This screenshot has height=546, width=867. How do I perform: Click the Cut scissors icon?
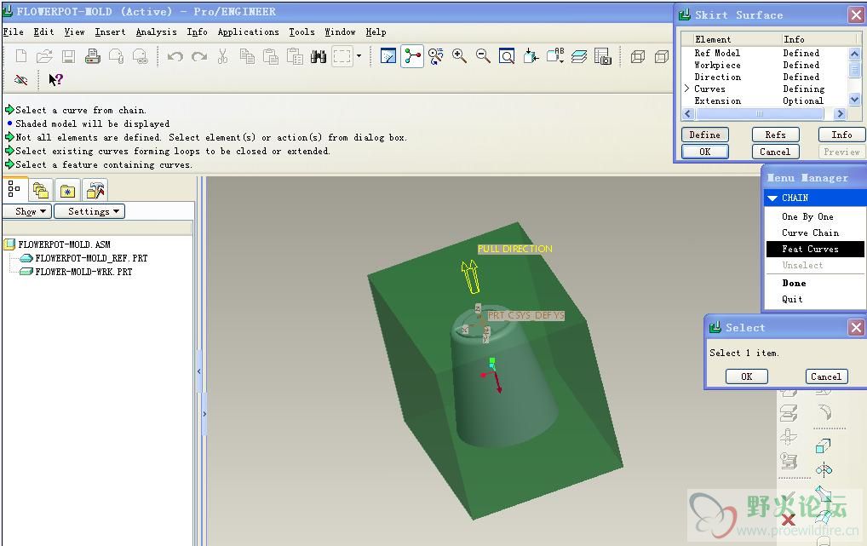[x=223, y=56]
